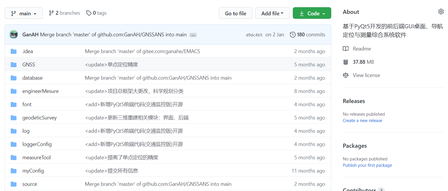Screen dimensions: 448x191
Task: Click the tag icon next to 0 tags
Action: tap(89, 13)
